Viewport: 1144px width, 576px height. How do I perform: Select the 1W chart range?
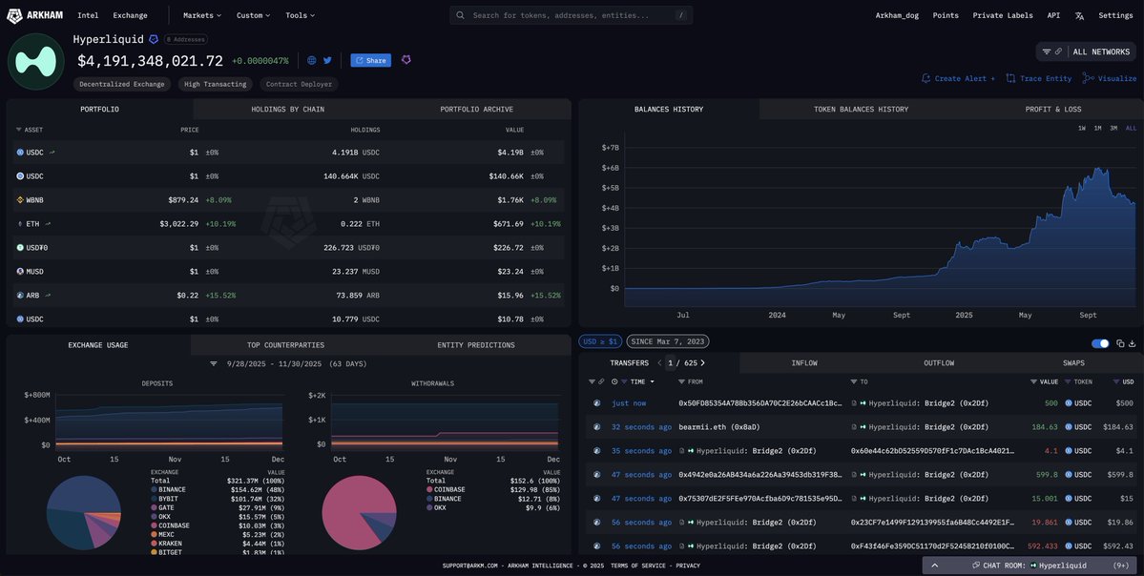coord(1081,128)
